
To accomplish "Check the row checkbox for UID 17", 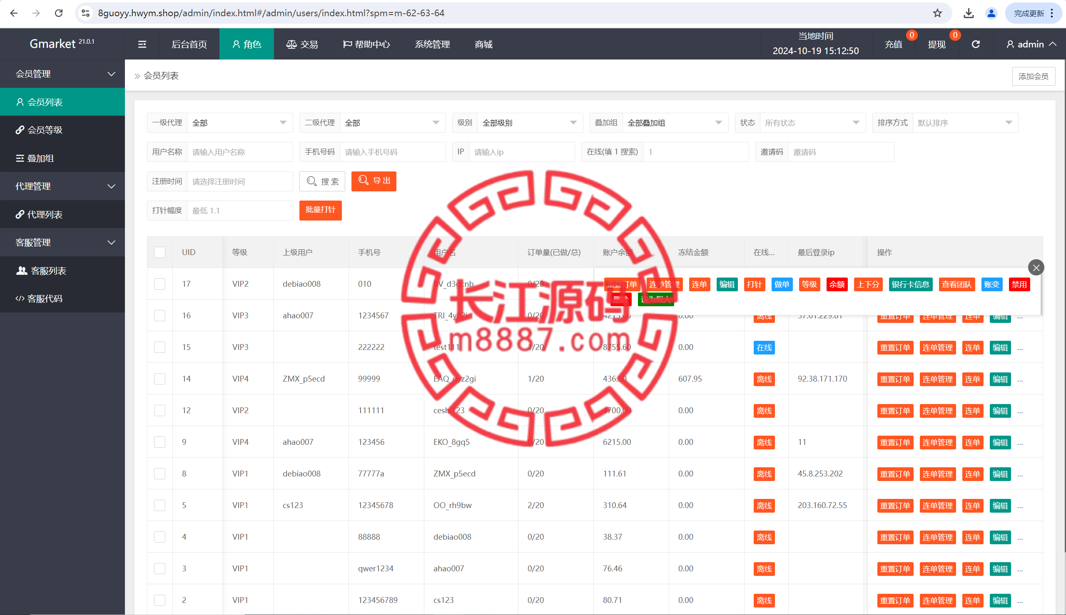I will coord(159,284).
